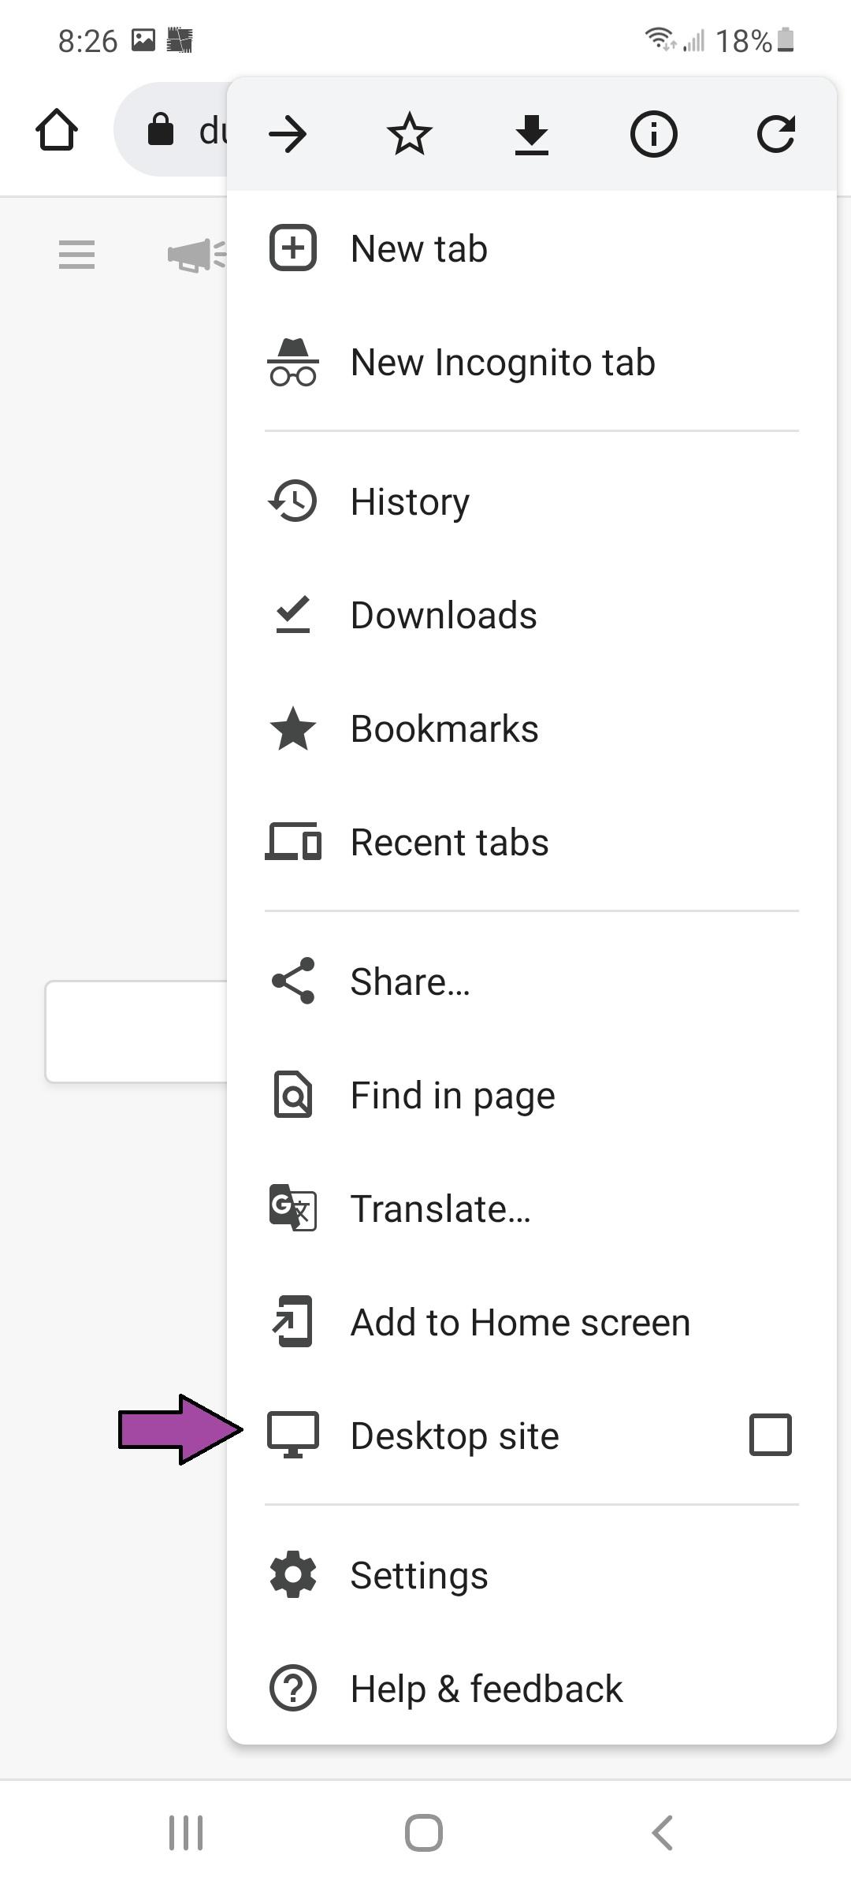Open a New Incognito tab
This screenshot has height=1892, width=851.
[502, 362]
